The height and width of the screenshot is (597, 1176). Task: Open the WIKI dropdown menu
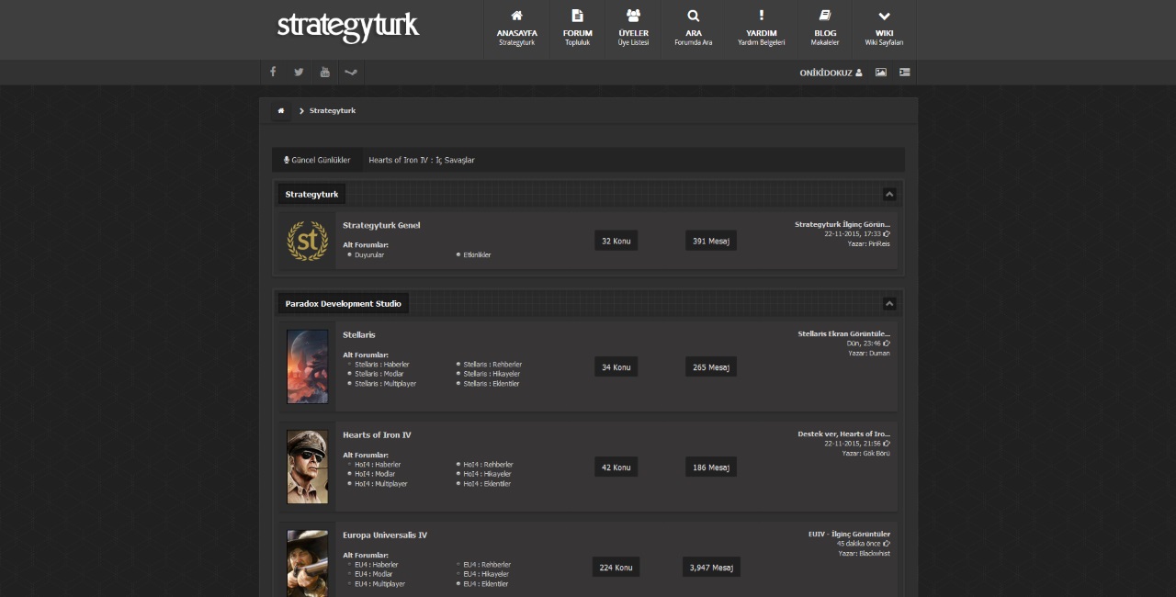click(884, 29)
